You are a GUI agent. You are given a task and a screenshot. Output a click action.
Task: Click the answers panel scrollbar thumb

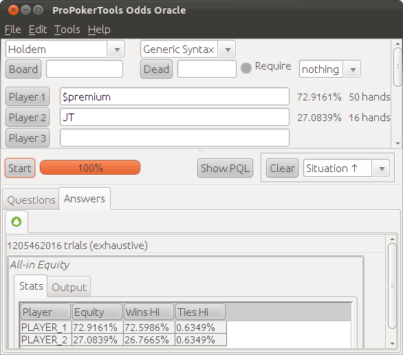coord(392,286)
